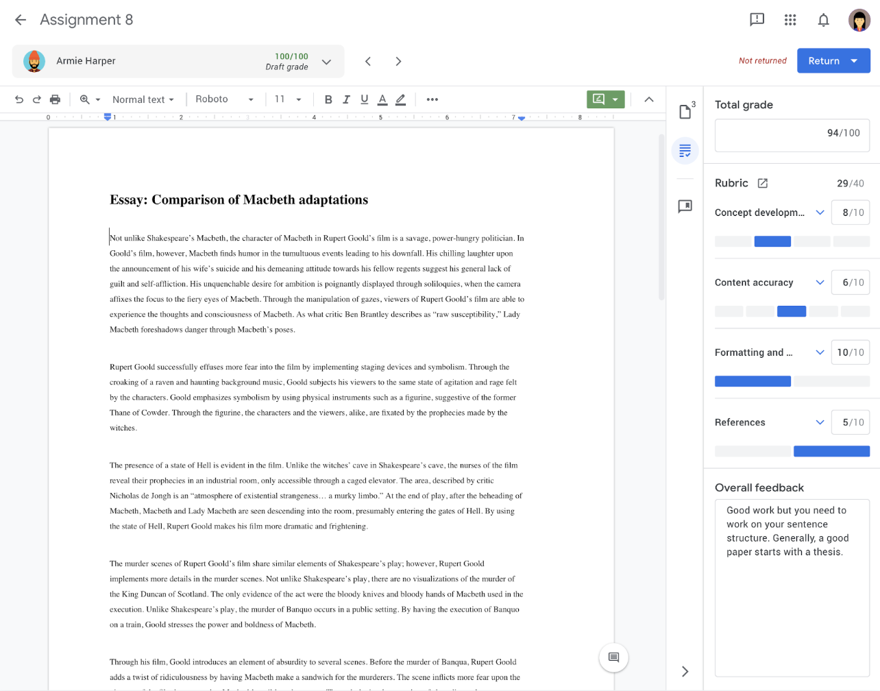Expand the Concept development criterion
Screen dimensions: 880x691
(x=820, y=213)
